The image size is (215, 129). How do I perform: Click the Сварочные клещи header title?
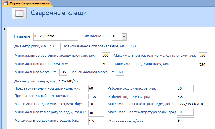click(59, 13)
